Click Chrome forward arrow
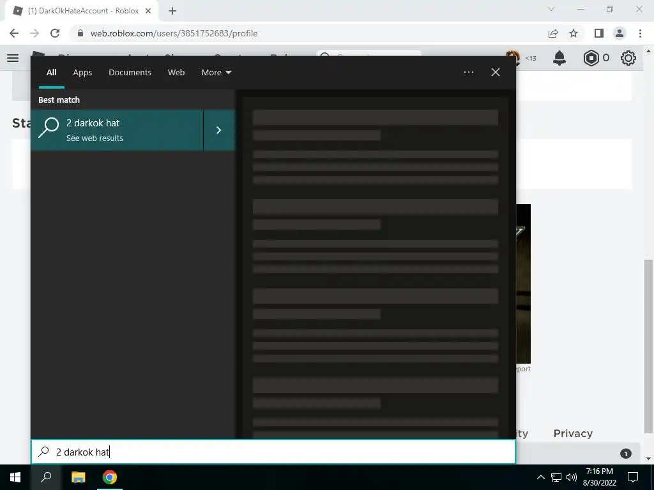 pyautogui.click(x=34, y=33)
